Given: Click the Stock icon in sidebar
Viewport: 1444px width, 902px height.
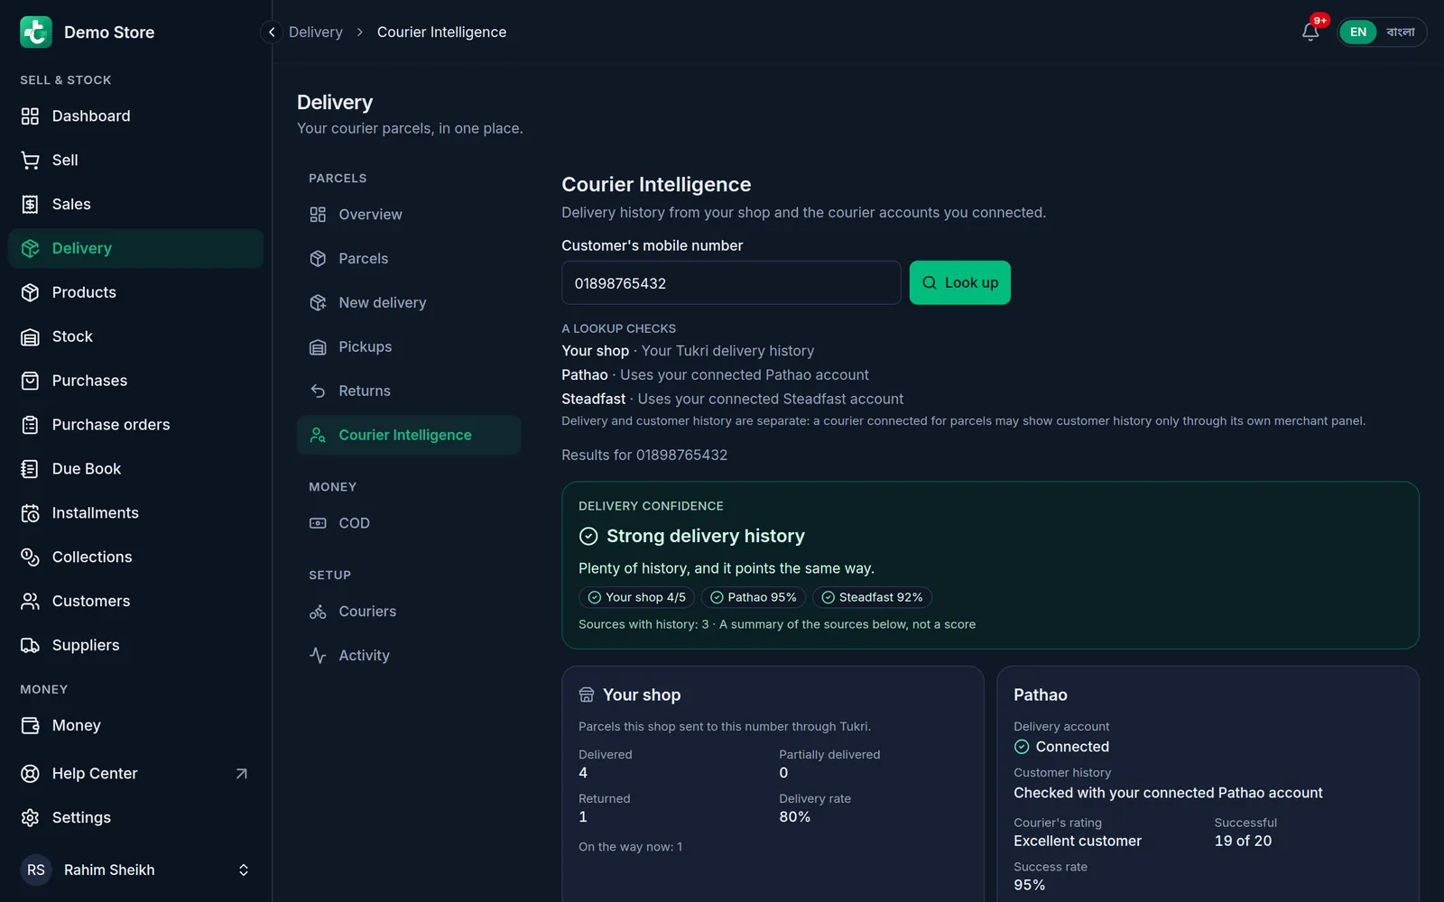Looking at the screenshot, I should (30, 337).
